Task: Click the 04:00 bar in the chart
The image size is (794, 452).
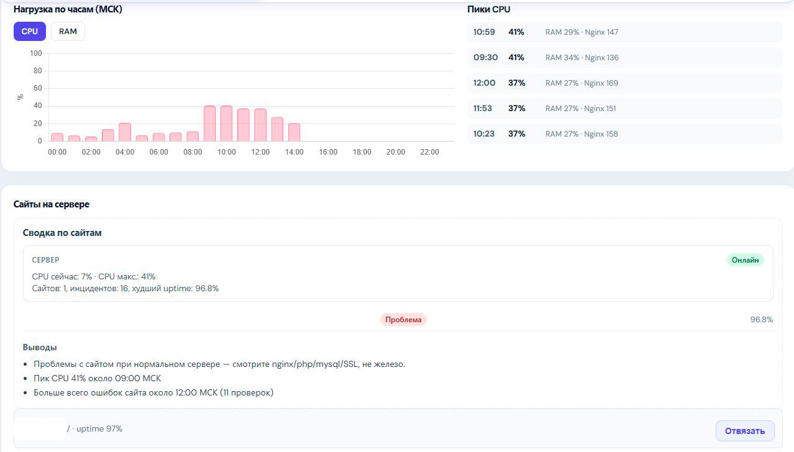Action: [125, 132]
